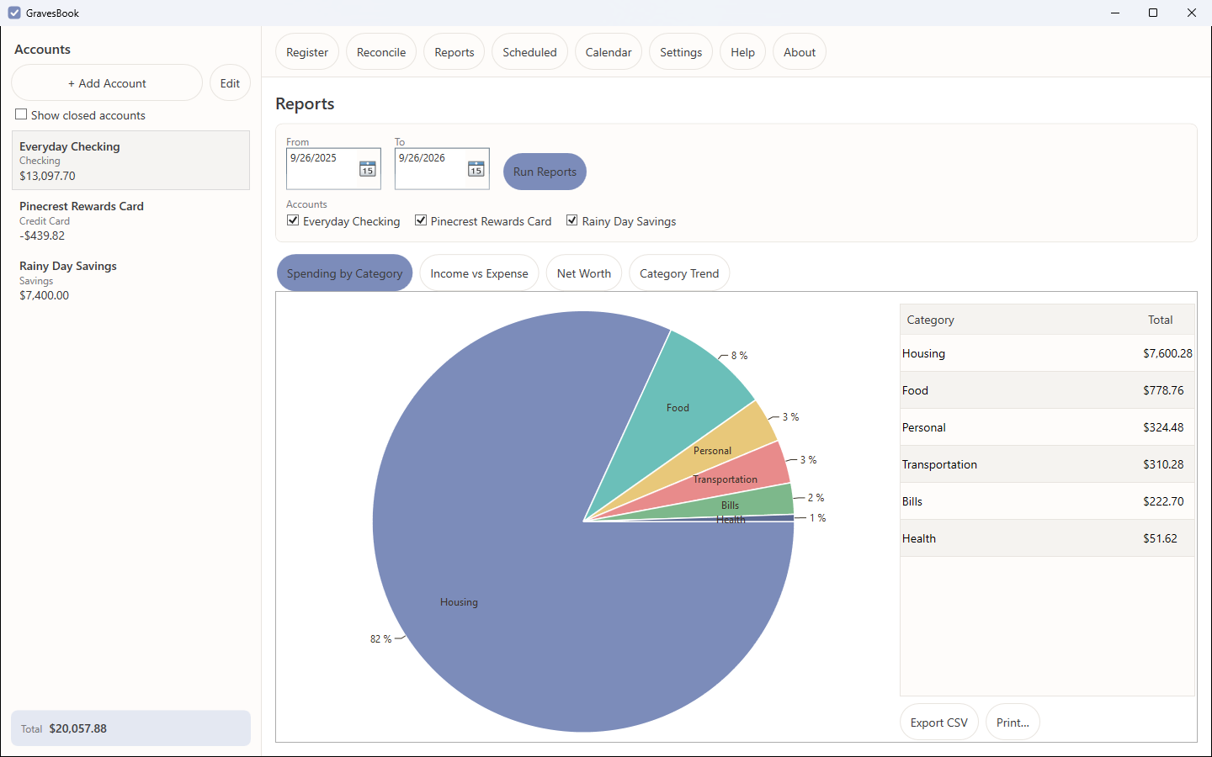
Task: Select the Bills row in category table
Action: pyautogui.click(x=1047, y=501)
